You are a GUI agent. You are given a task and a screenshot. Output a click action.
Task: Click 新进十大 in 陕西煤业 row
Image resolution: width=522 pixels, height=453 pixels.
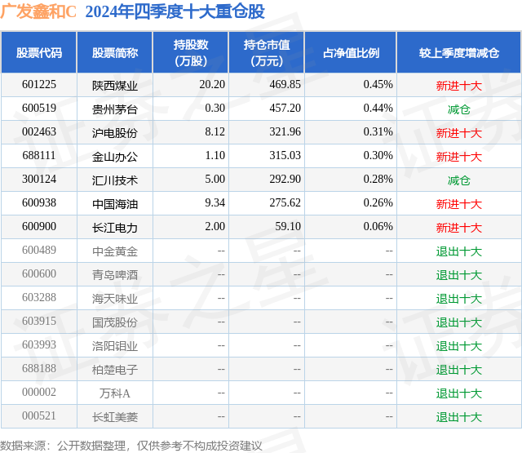(459, 86)
